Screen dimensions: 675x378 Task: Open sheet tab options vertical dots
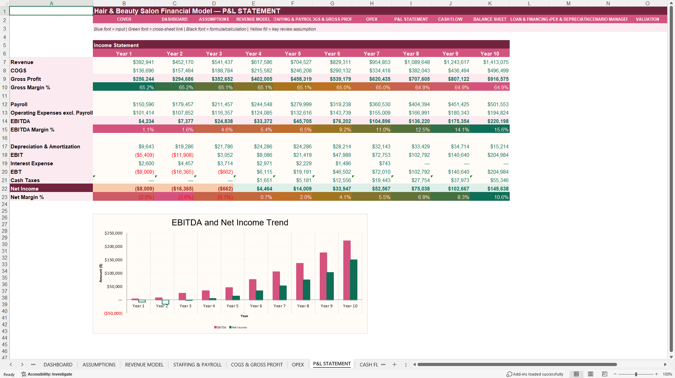click(x=406, y=365)
